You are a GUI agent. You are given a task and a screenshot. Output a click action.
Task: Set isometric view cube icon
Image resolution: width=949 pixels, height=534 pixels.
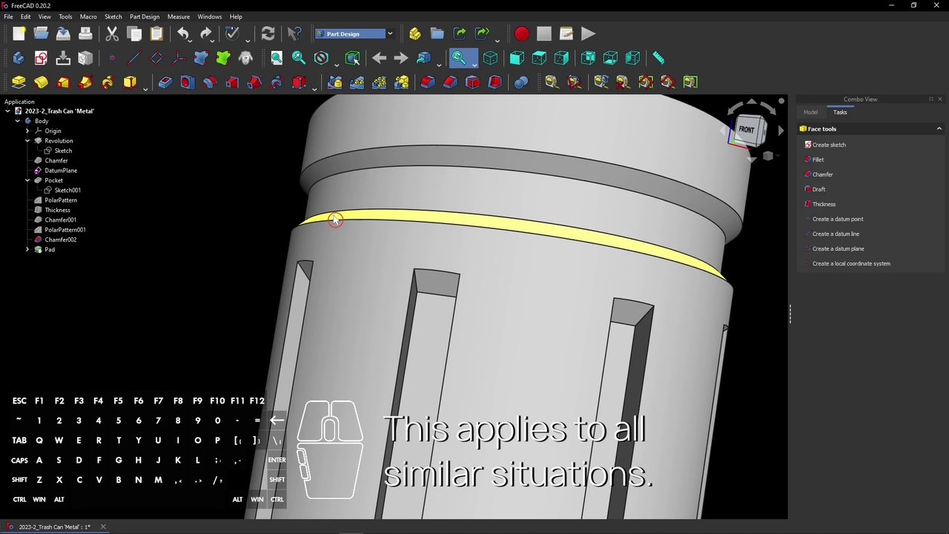pos(490,58)
